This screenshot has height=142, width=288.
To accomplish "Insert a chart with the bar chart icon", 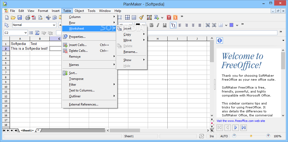I will [149, 17].
